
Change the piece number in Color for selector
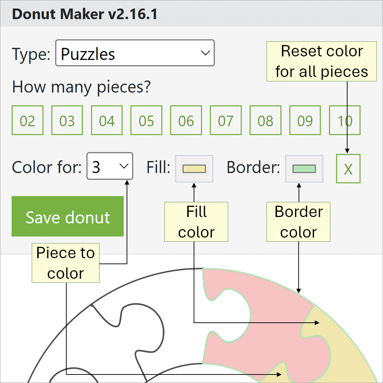tap(110, 166)
